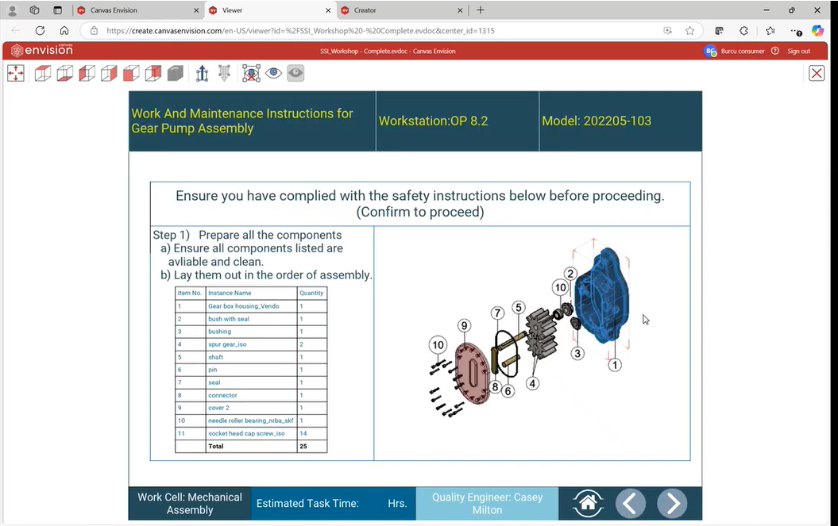
Task: Open browser Settings and more menu
Action: (x=795, y=30)
